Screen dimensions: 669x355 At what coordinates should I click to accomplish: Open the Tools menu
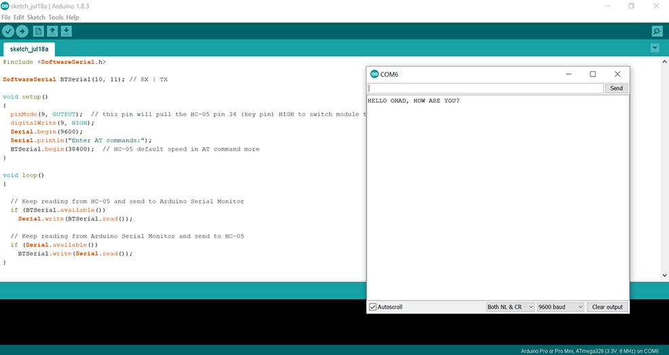(x=56, y=18)
